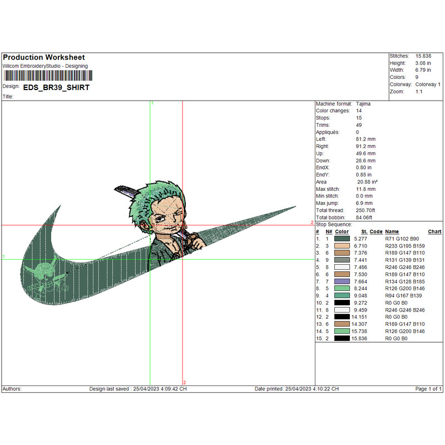445x445 pixels.
Task: Pick the black swatch in stop 15
Action: pyautogui.click(x=342, y=338)
